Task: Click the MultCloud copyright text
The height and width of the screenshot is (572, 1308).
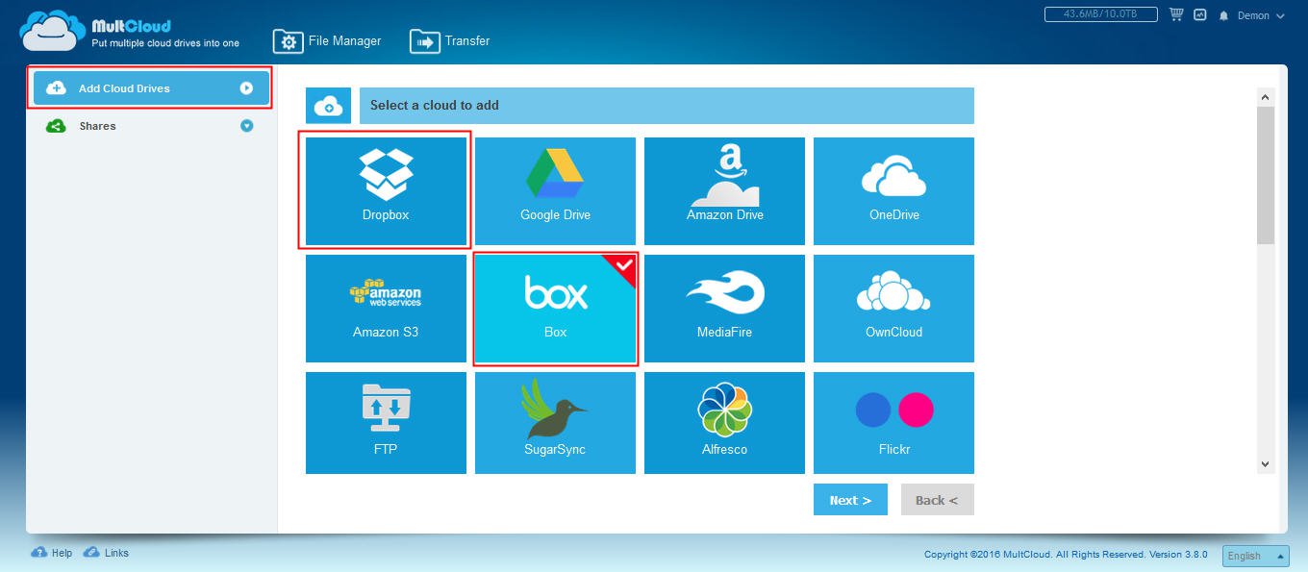Action: pos(1066,555)
